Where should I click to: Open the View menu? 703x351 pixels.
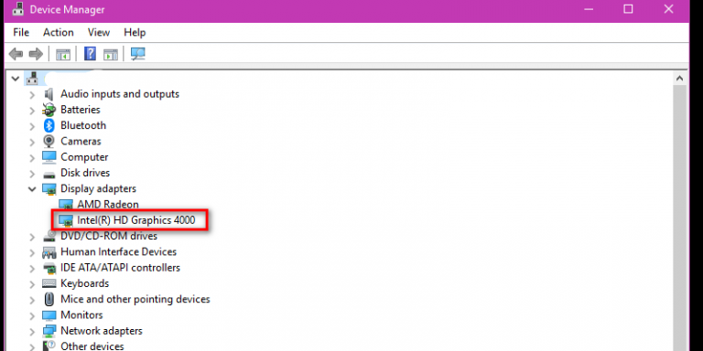[99, 33]
